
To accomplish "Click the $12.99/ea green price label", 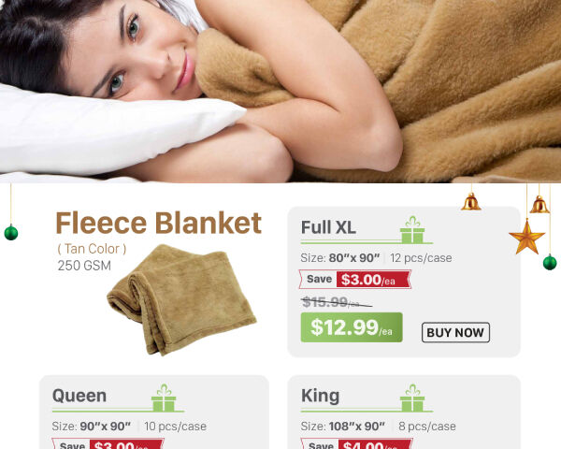I will (x=352, y=327).
